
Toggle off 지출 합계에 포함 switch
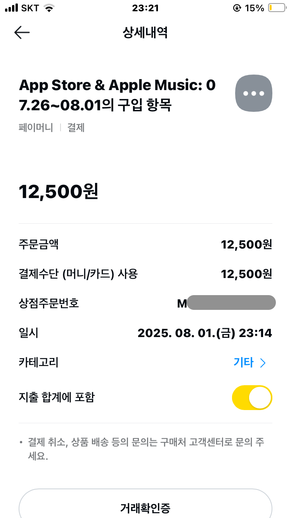click(x=252, y=398)
